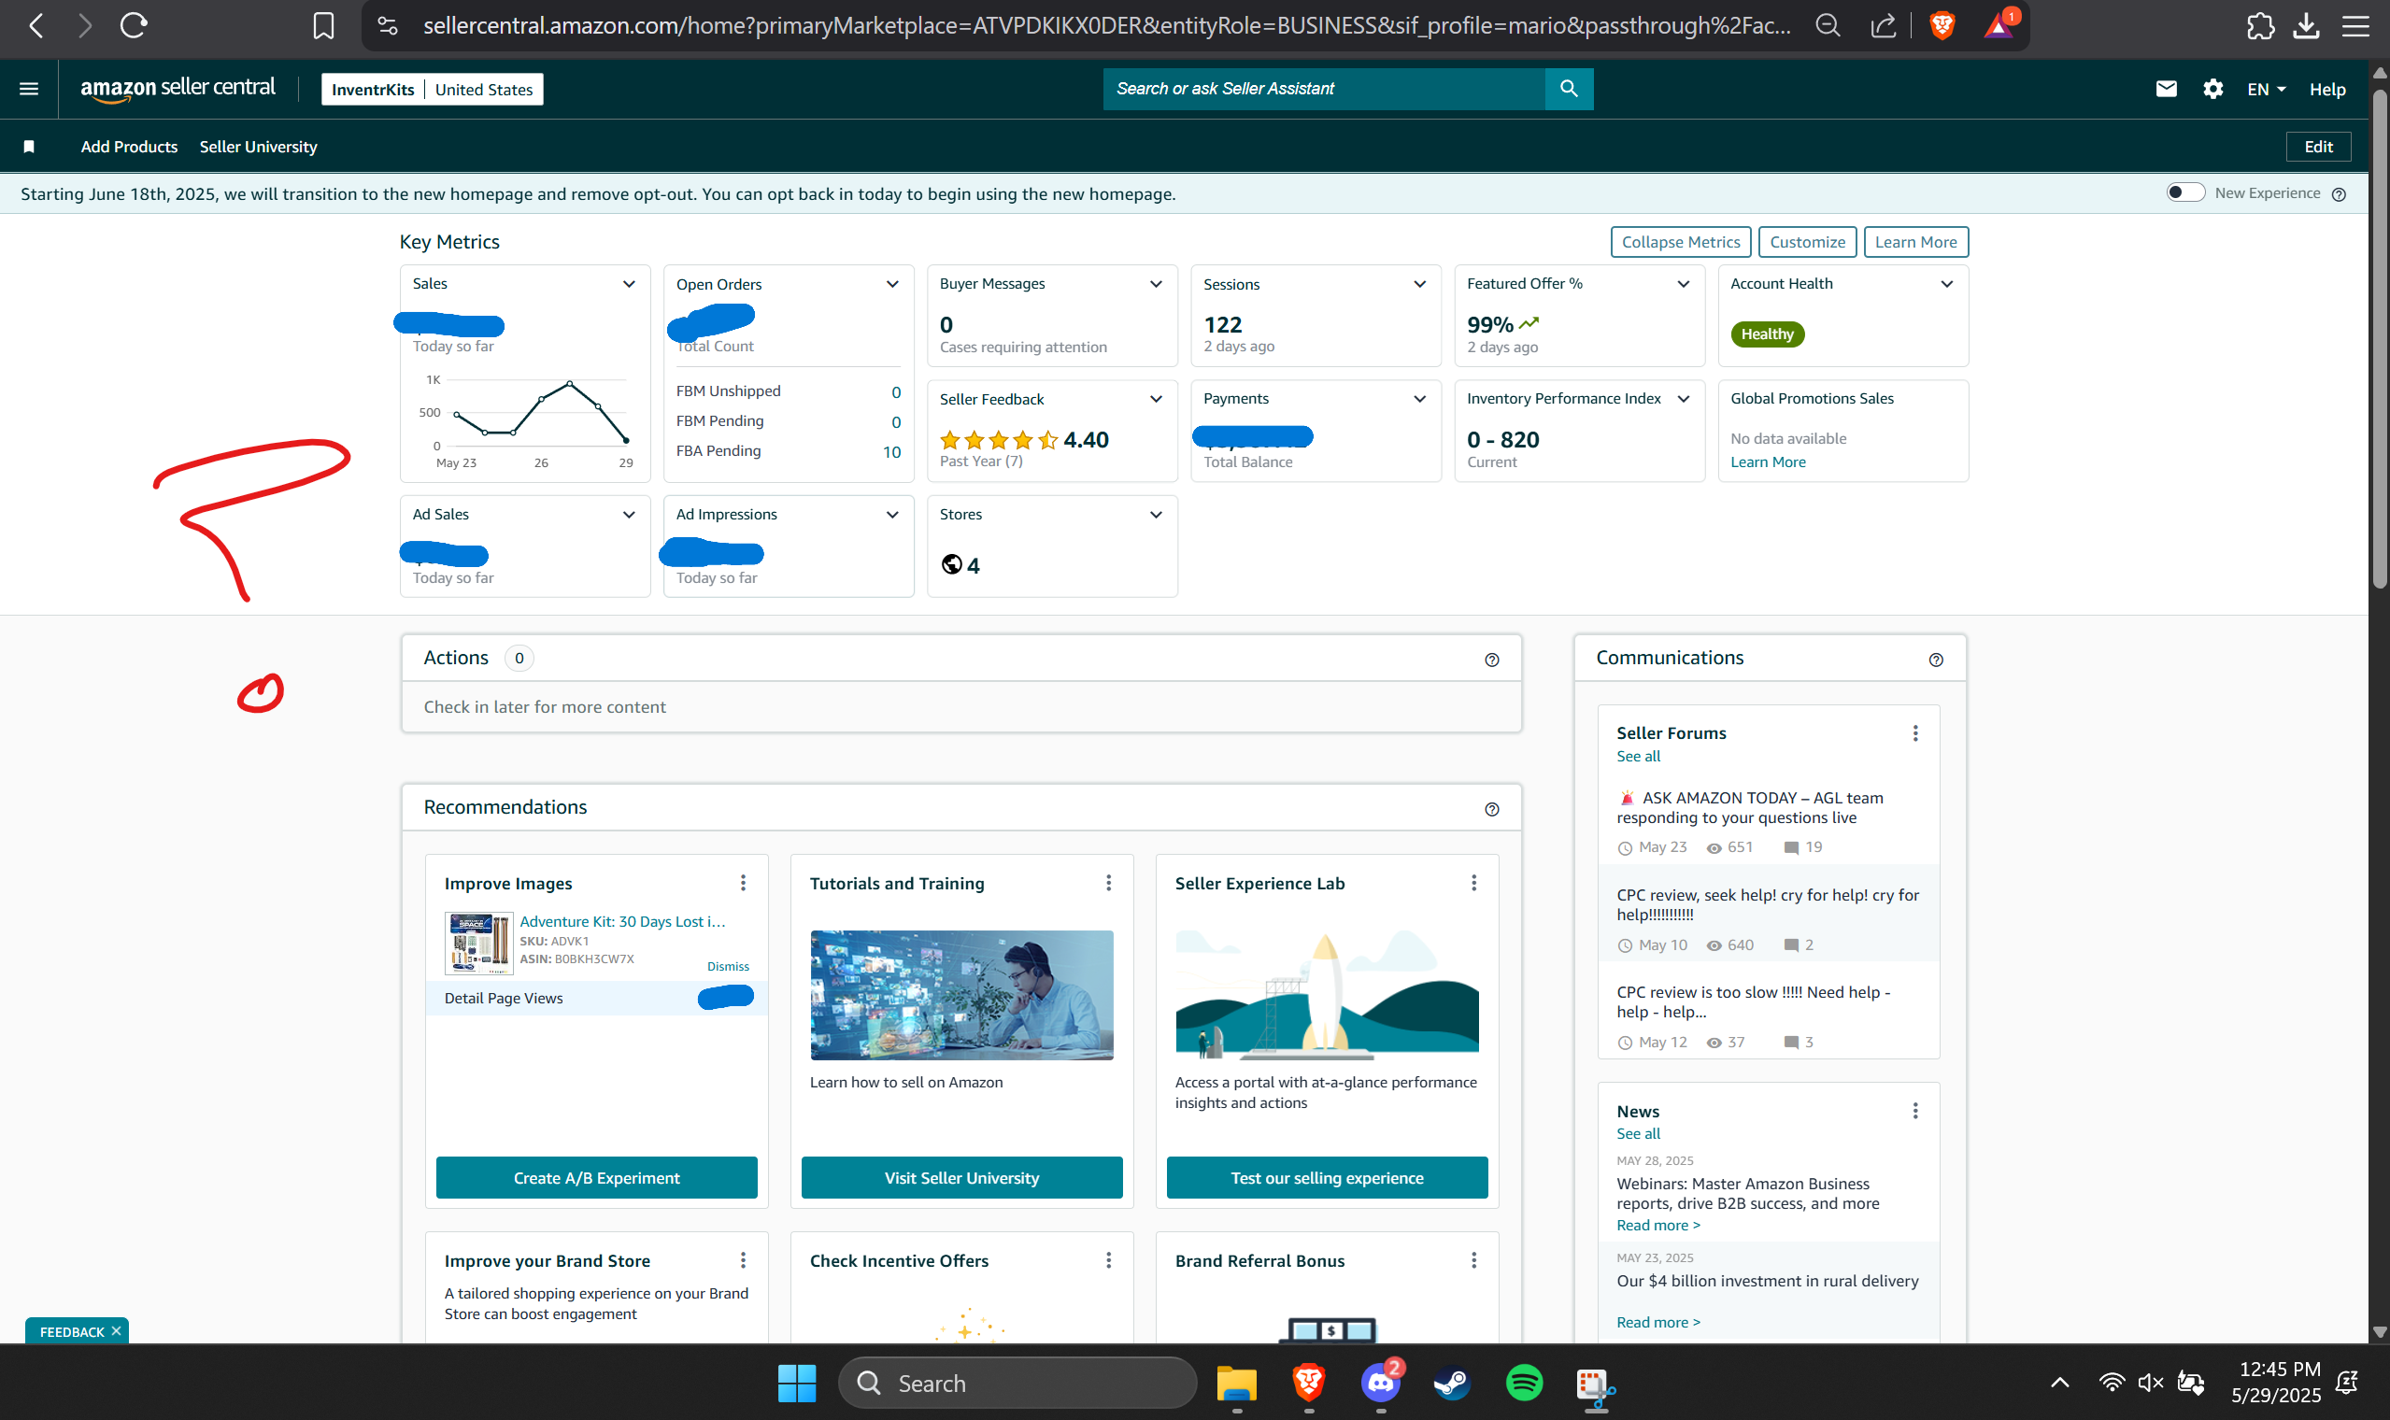Click the help icon in Recommendations panel
Viewport: 2390px width, 1420px height.
1491,810
